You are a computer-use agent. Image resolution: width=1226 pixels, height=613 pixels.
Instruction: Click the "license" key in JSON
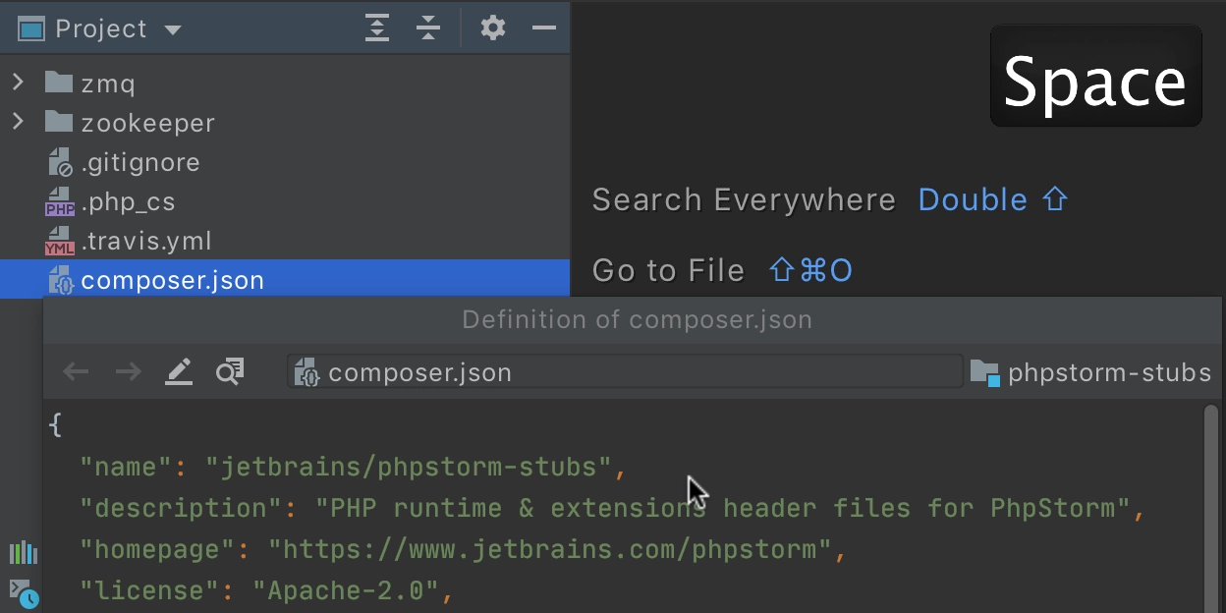tap(150, 590)
